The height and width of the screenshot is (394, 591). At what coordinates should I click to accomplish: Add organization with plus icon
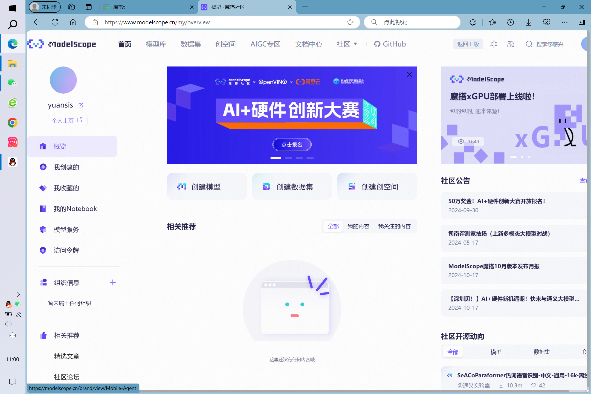[113, 282]
